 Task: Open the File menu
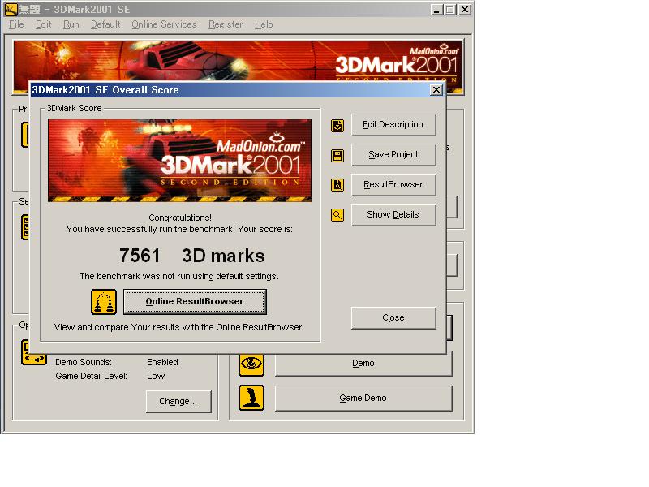pyautogui.click(x=16, y=24)
